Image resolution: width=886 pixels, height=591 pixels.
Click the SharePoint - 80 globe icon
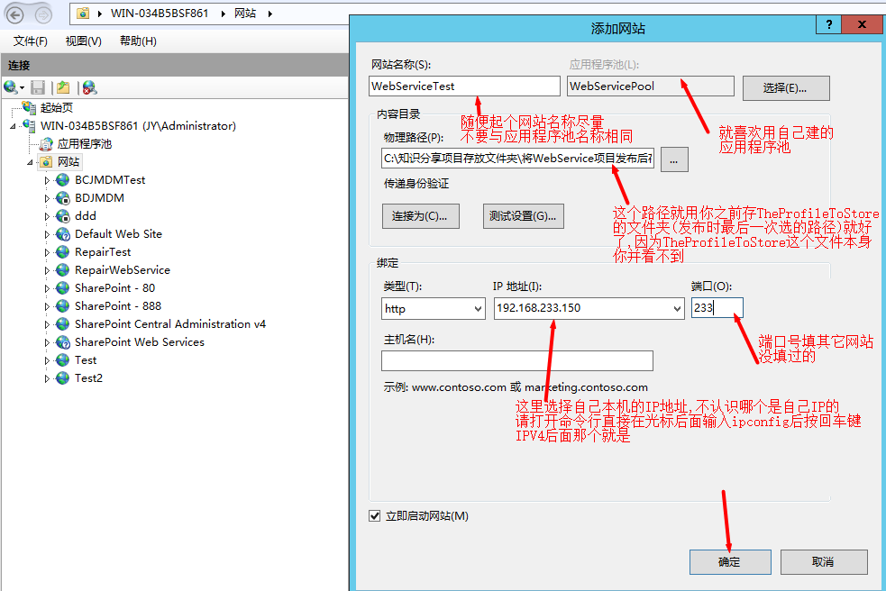(63, 288)
